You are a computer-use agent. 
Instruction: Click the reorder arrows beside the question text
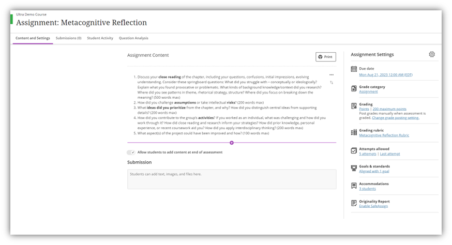point(332,82)
